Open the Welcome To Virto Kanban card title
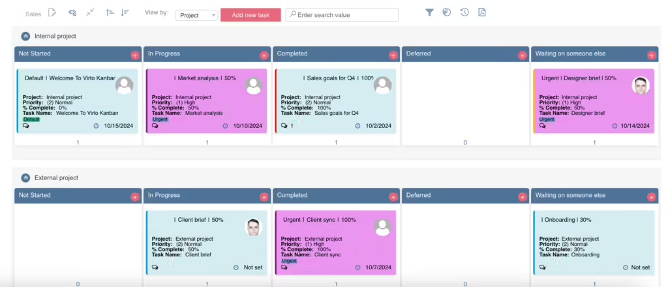The width and height of the screenshot is (668, 287). [70, 78]
